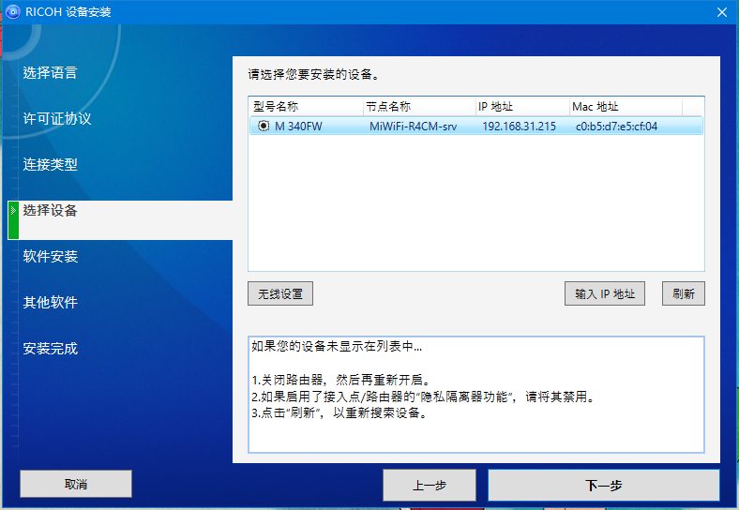Click the RICOH installer disc icon in title bar
The height and width of the screenshot is (510, 739).
click(13, 12)
